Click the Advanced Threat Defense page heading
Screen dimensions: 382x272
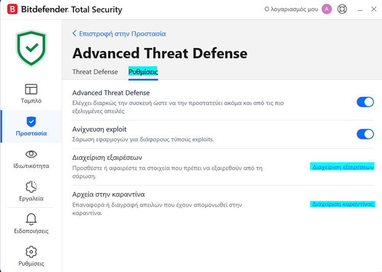[x=160, y=53]
